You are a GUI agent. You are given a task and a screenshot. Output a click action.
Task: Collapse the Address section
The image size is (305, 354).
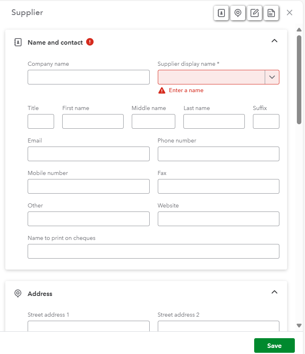(274, 292)
